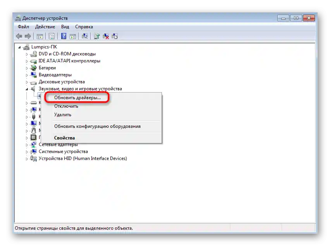Select Сетевые адаптеры label
This screenshot has height=246, width=330.
[x=58, y=145]
